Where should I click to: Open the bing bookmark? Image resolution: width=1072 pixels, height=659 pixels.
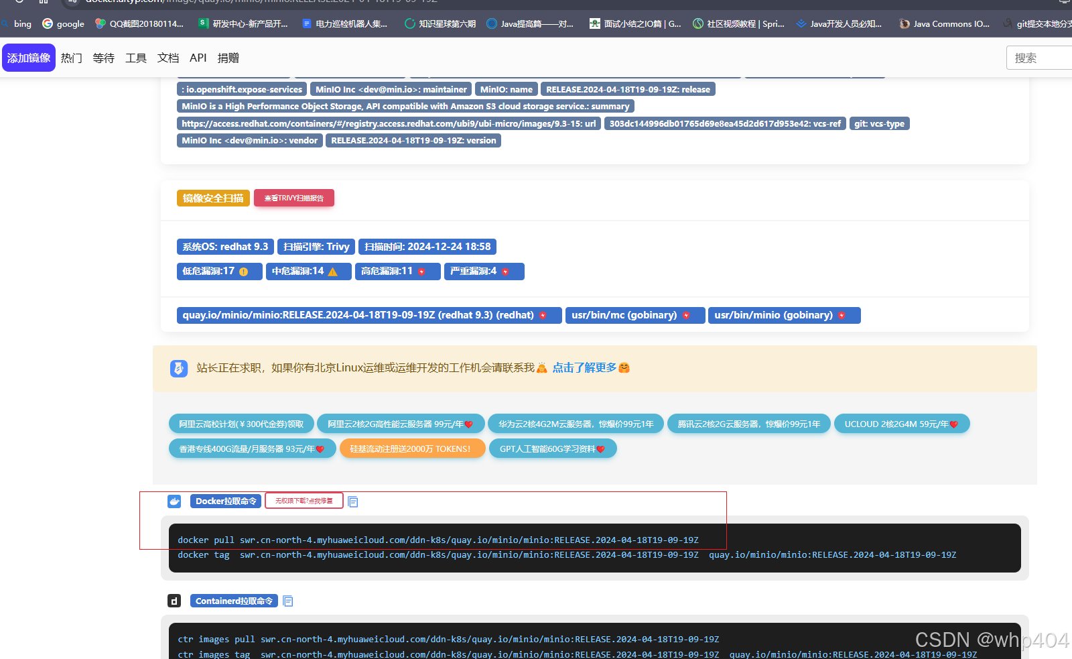point(17,23)
